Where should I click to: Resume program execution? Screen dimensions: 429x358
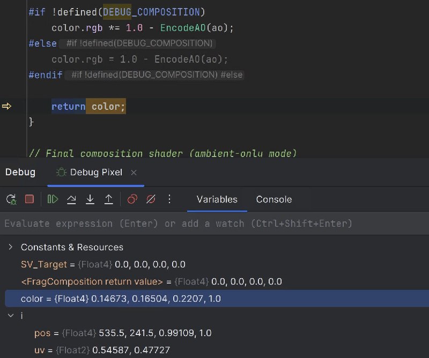pyautogui.click(x=53, y=199)
